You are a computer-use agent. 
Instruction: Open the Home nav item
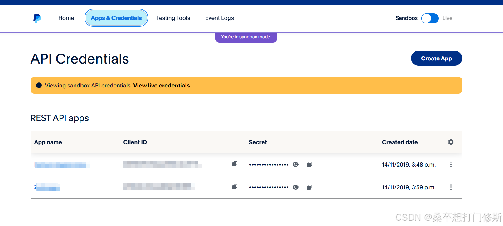click(66, 18)
